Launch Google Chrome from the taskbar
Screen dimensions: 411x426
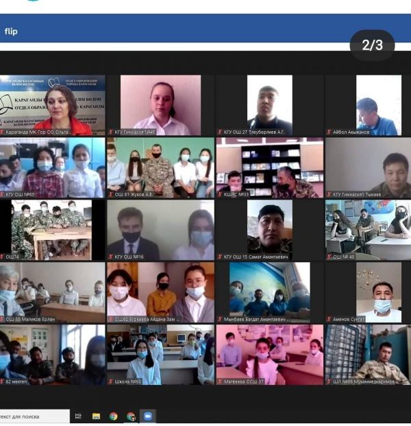click(113, 416)
